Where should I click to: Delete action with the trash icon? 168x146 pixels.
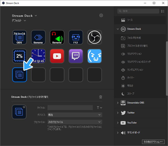tap(101, 97)
